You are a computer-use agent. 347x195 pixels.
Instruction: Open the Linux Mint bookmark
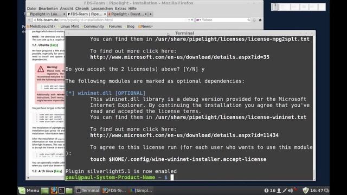(68, 27)
